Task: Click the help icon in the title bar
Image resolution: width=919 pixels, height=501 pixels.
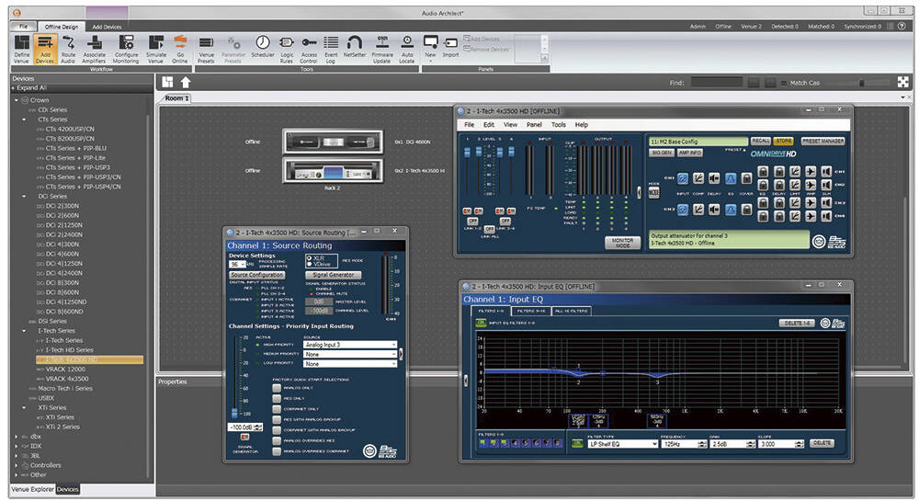Action: coord(902,27)
